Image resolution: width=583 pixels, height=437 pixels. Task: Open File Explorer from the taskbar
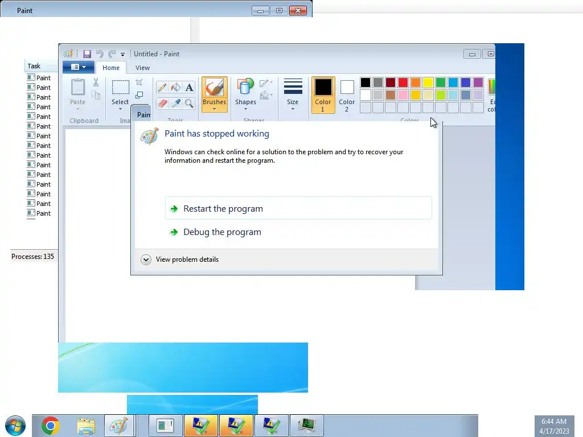tap(85, 426)
